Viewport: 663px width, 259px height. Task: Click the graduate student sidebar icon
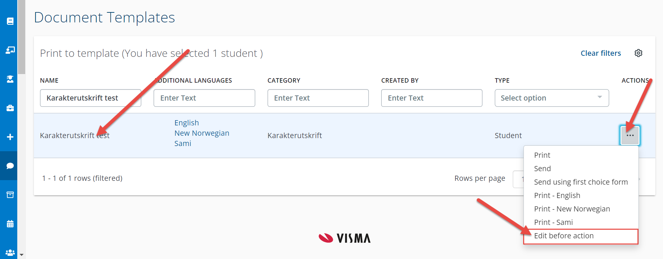click(x=10, y=79)
